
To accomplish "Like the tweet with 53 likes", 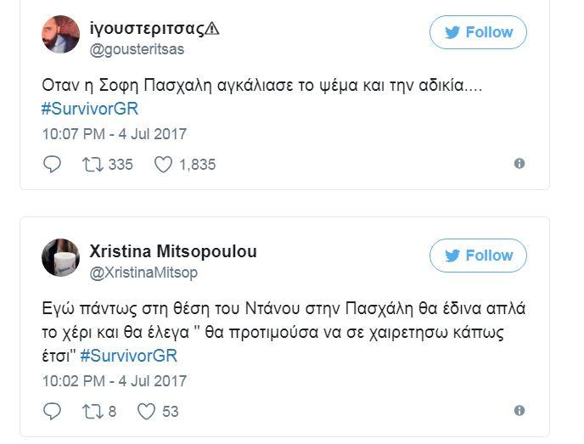I will click(x=147, y=411).
